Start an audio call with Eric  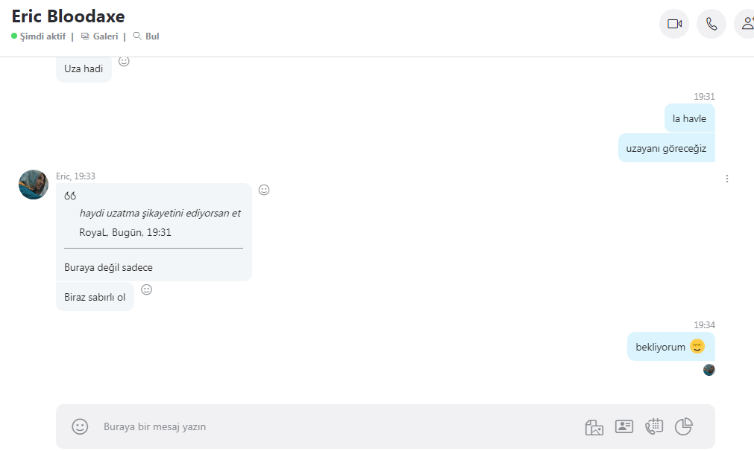pyautogui.click(x=711, y=24)
